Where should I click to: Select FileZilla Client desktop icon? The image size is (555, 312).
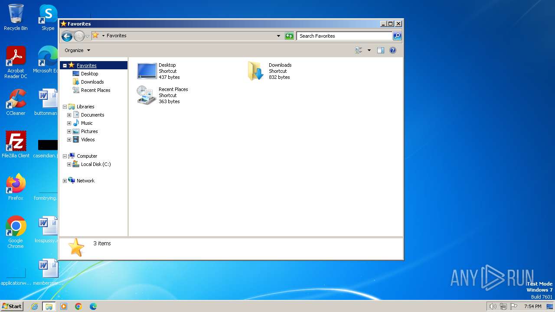16,145
